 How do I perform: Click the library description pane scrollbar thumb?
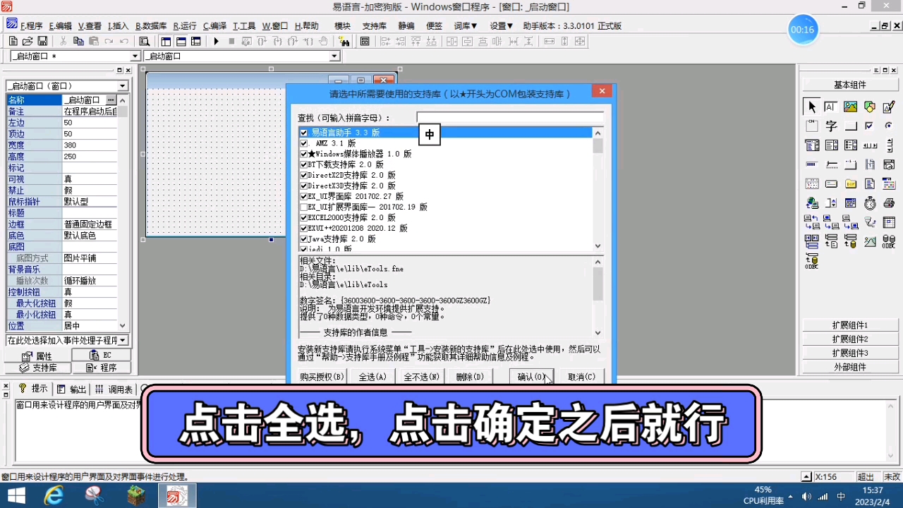pyautogui.click(x=598, y=284)
